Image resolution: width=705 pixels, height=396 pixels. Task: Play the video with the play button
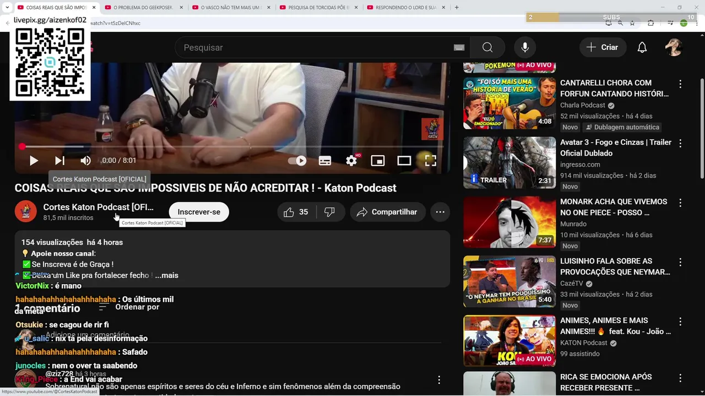tap(34, 161)
